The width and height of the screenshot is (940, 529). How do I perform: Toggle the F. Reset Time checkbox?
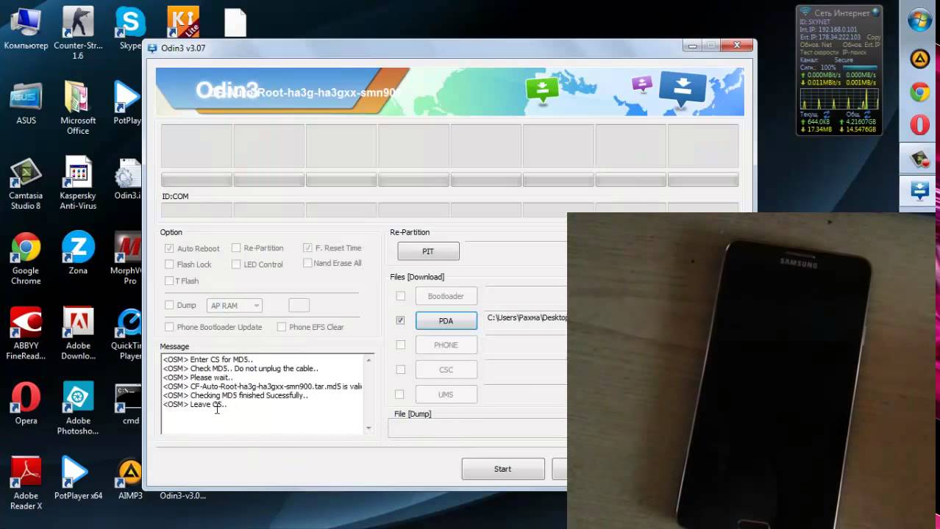(307, 248)
